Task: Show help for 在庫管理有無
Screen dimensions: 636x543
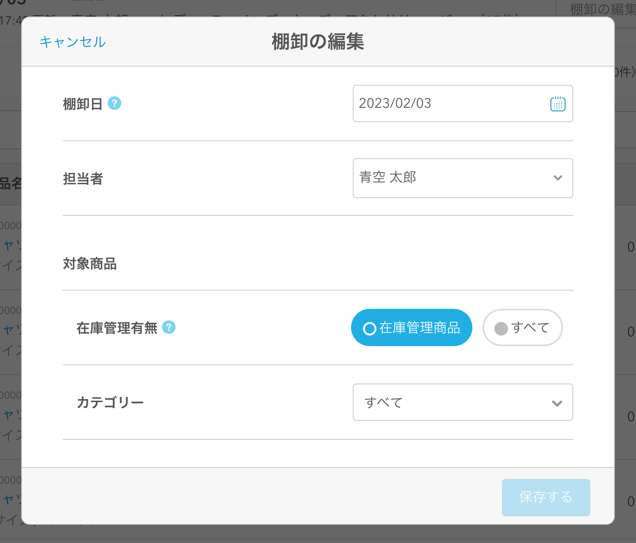Action: click(169, 327)
